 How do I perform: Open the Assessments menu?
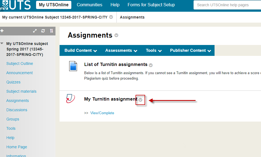click(121, 50)
